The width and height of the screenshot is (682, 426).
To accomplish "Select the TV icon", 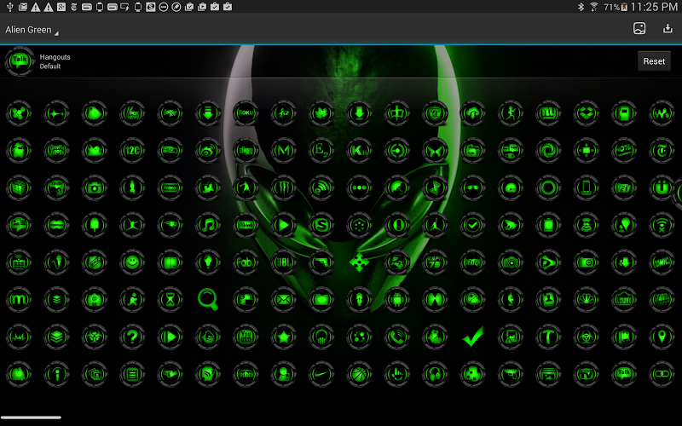I will pyautogui.click(x=587, y=374).
